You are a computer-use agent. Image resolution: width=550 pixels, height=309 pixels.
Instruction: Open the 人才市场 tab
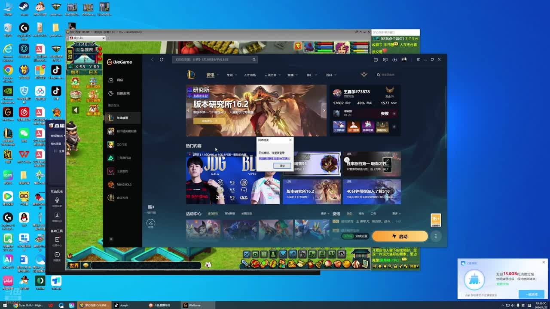coord(250,75)
